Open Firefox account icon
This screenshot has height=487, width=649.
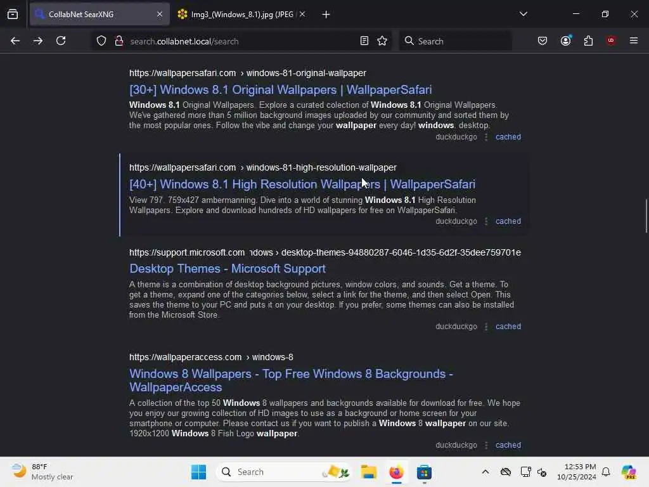566,41
